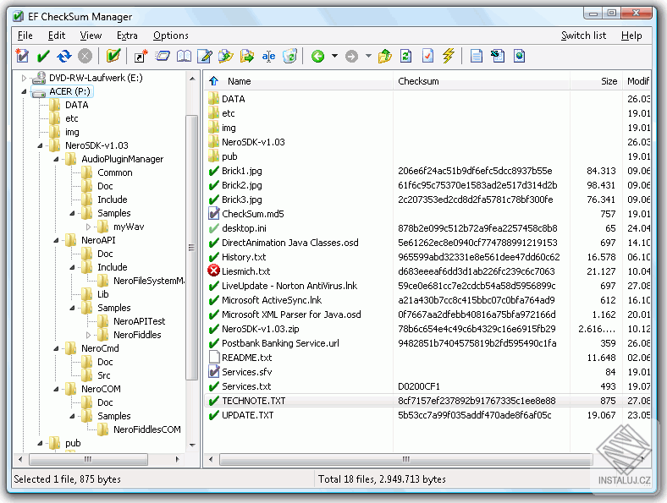Open the File menu
This screenshot has width=667, height=503.
(x=25, y=36)
